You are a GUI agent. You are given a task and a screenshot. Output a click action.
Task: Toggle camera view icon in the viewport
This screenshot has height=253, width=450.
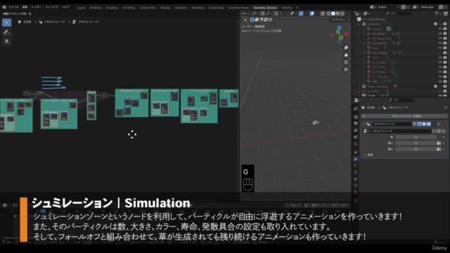coord(346,62)
